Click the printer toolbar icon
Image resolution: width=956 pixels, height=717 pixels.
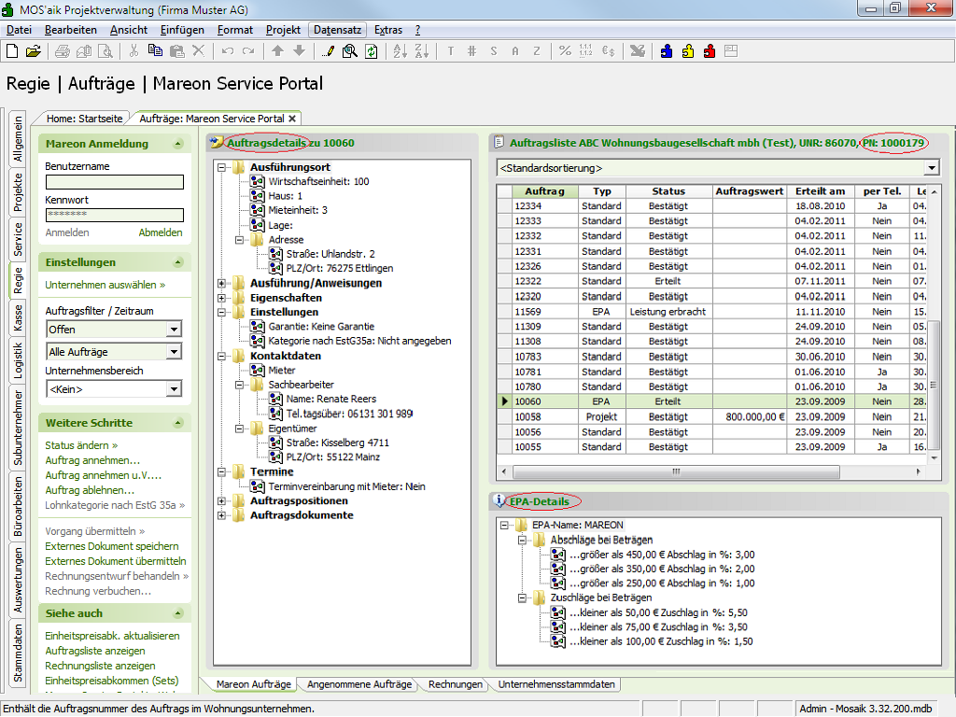point(63,51)
